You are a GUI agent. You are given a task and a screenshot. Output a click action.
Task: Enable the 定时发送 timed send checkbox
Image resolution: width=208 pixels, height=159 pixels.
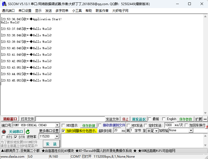[x=146, y=125]
